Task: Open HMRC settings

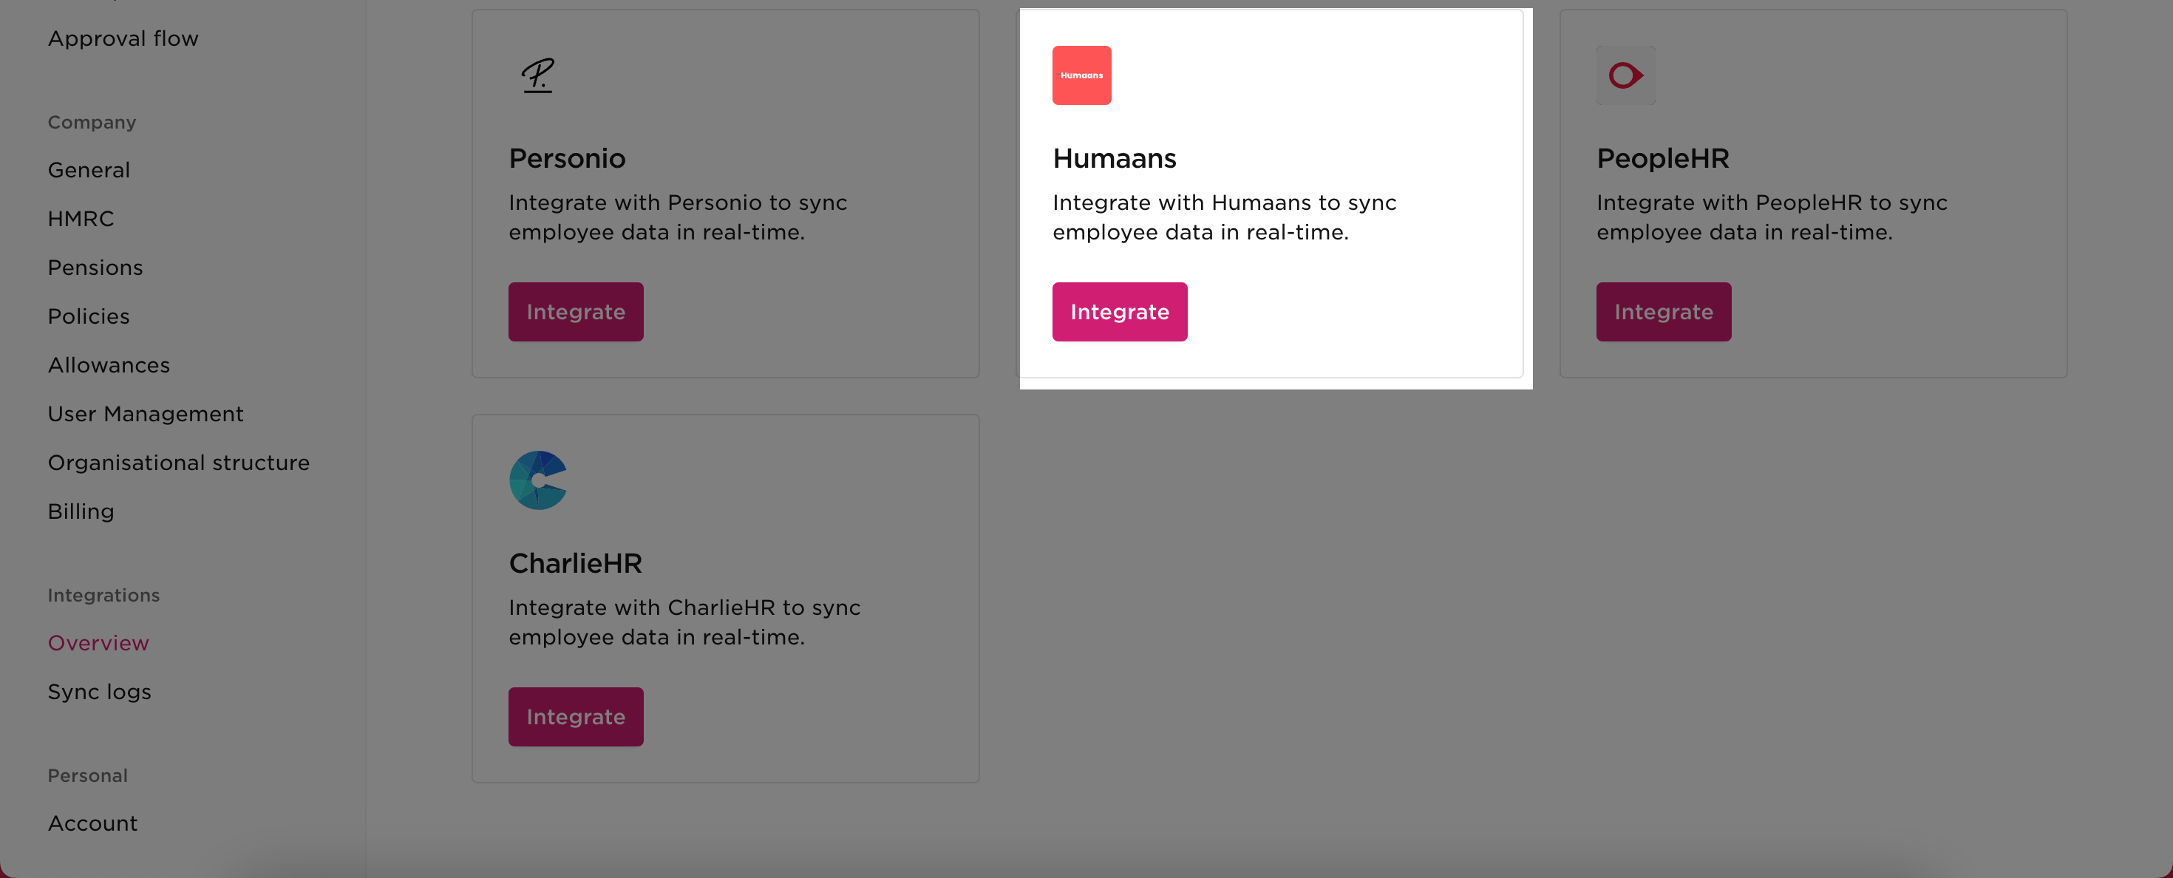Action: click(81, 219)
